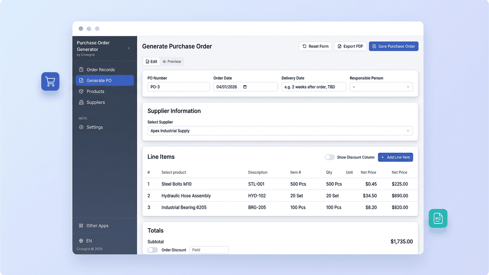The height and width of the screenshot is (275, 489).
Task: Click the Settings gear icon
Action: click(x=81, y=127)
